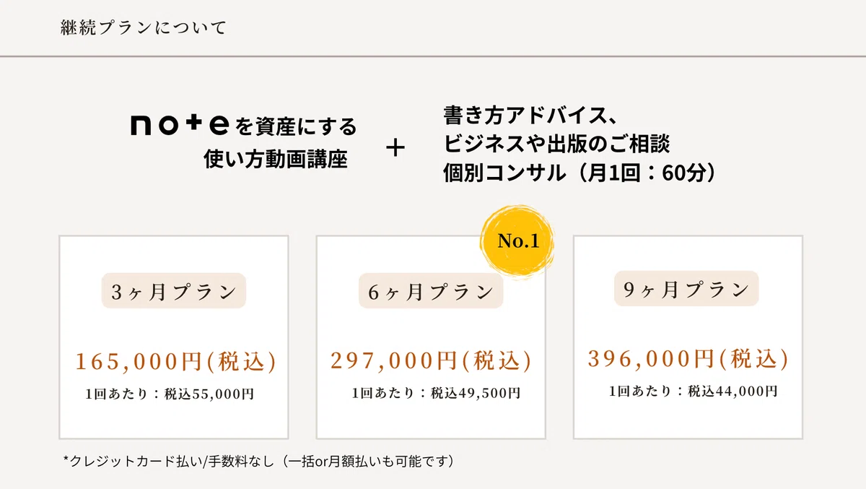Screen dimensions: 866x489
Task: Click 1回あたり:税込44,000円 text
Action: [693, 391]
